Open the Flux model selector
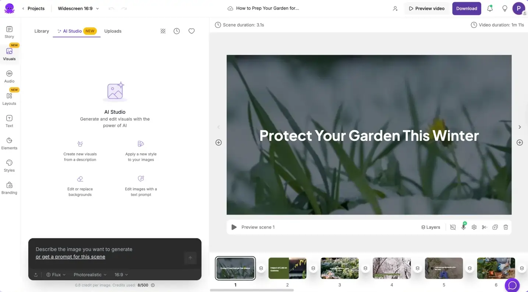Viewport: 528px width, 292px height. click(x=56, y=274)
